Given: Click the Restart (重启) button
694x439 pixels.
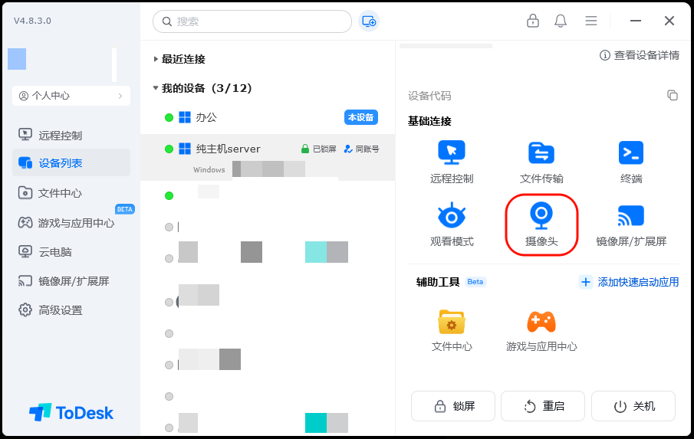Looking at the screenshot, I should [543, 406].
